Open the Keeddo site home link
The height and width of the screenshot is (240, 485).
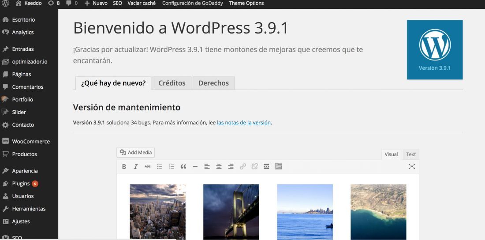pos(29,3)
